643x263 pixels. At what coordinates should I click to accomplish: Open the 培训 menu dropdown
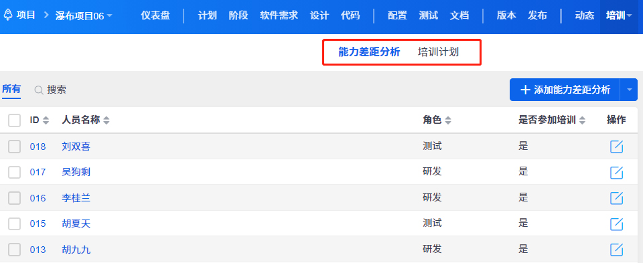(629, 16)
